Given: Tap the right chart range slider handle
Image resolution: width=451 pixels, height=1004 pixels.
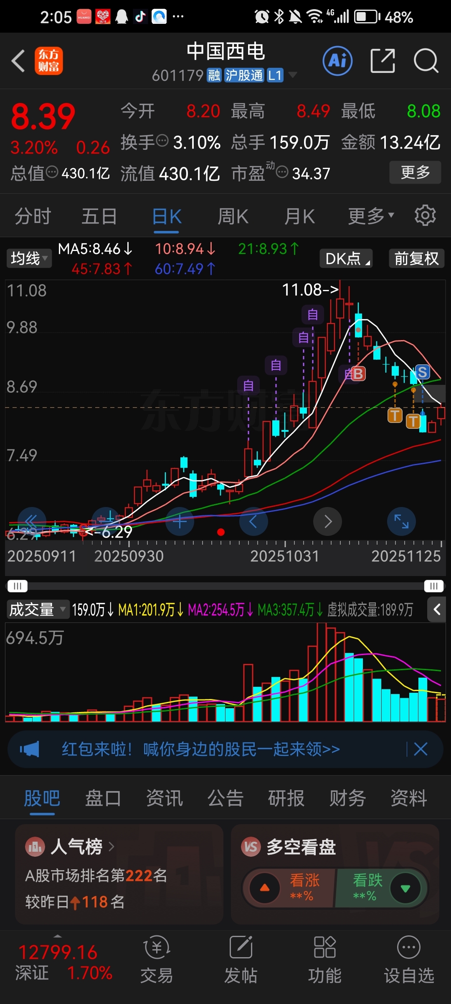Looking at the screenshot, I should click(x=434, y=586).
